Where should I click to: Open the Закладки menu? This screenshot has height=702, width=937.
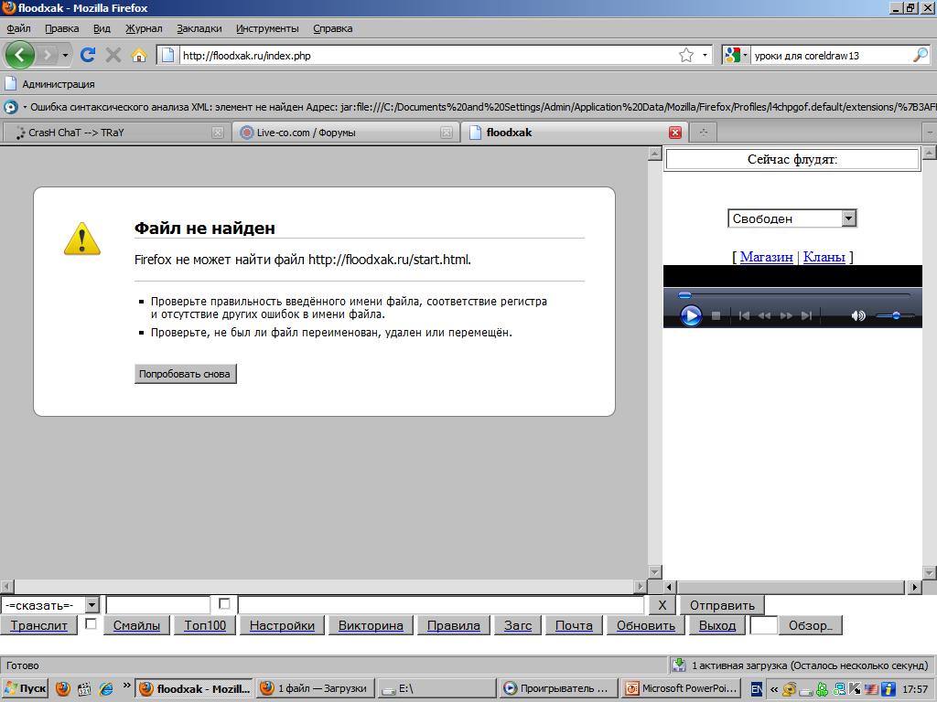coord(199,28)
